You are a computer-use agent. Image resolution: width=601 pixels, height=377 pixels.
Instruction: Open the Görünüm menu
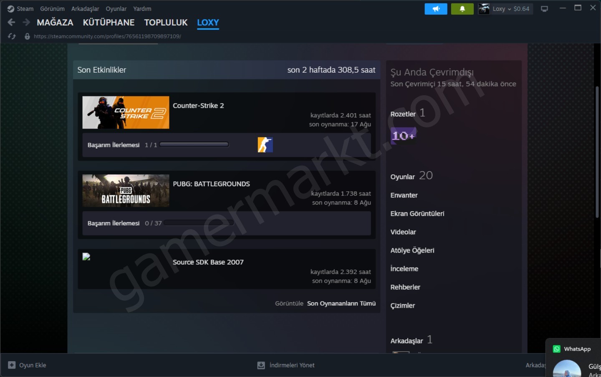coord(52,9)
